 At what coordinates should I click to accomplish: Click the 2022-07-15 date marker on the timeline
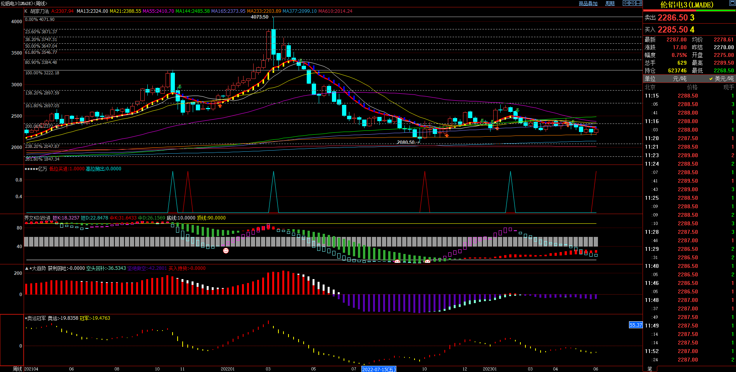(378, 369)
